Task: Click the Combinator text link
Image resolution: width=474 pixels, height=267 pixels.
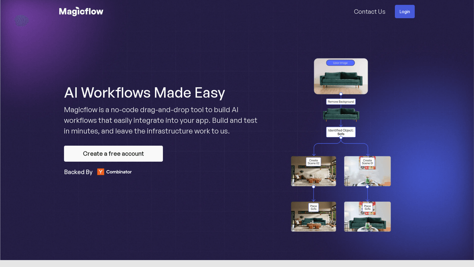Action: 119,172
